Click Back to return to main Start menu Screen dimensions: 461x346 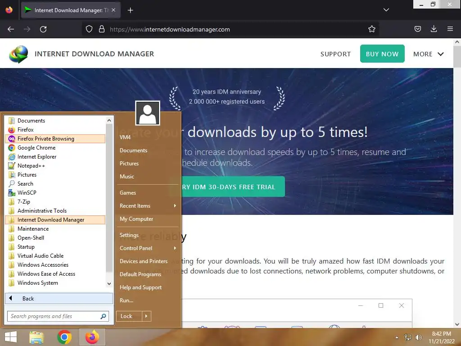59,299
